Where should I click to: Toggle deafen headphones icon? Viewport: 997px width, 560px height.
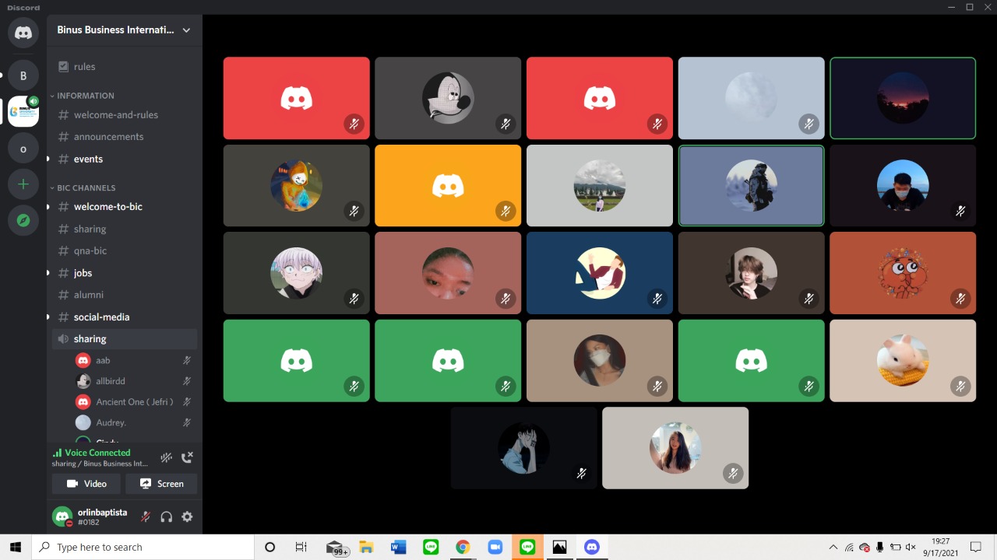166,516
